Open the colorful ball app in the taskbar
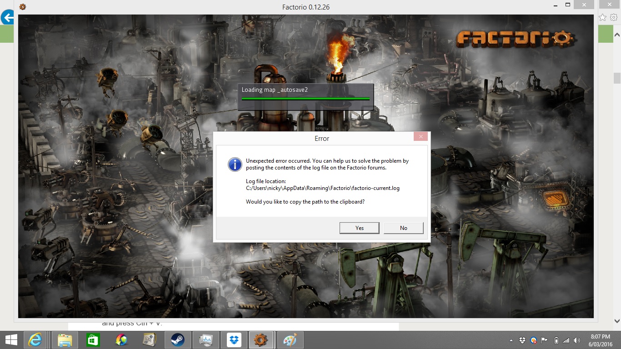 pyautogui.click(x=121, y=340)
